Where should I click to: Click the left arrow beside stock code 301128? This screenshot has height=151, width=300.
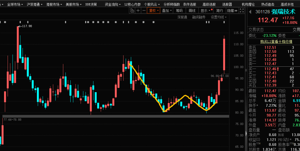[250, 12]
